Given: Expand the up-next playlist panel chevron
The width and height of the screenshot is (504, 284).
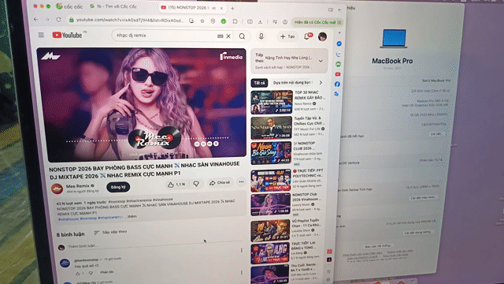Looking at the screenshot, I should point(321,61).
